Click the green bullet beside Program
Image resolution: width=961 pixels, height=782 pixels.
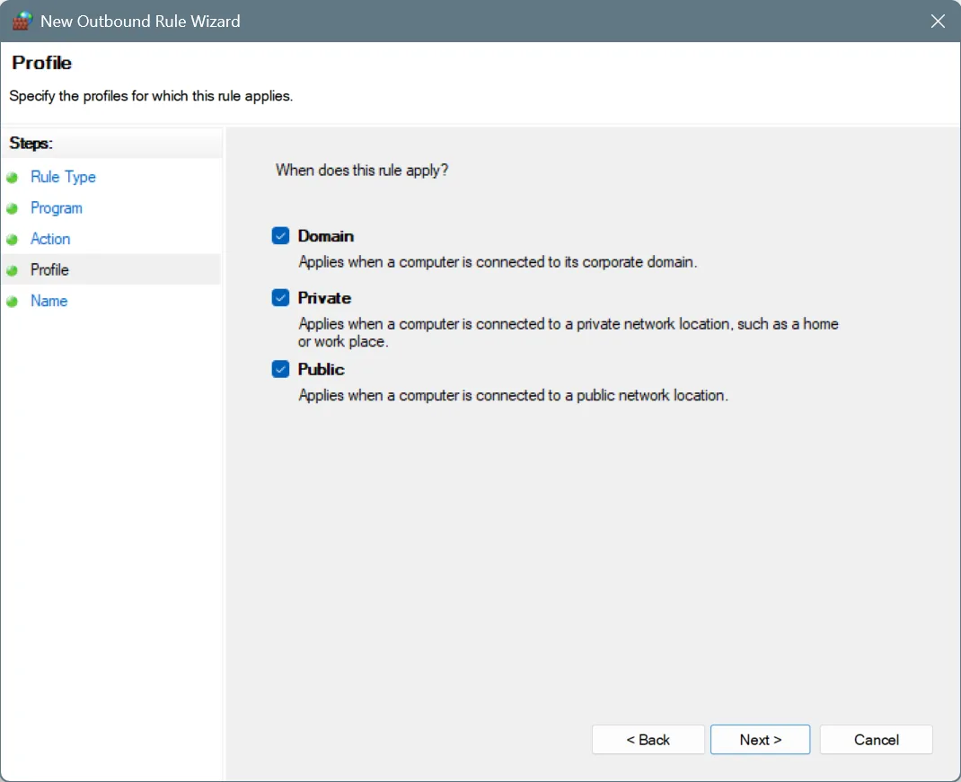(x=13, y=208)
